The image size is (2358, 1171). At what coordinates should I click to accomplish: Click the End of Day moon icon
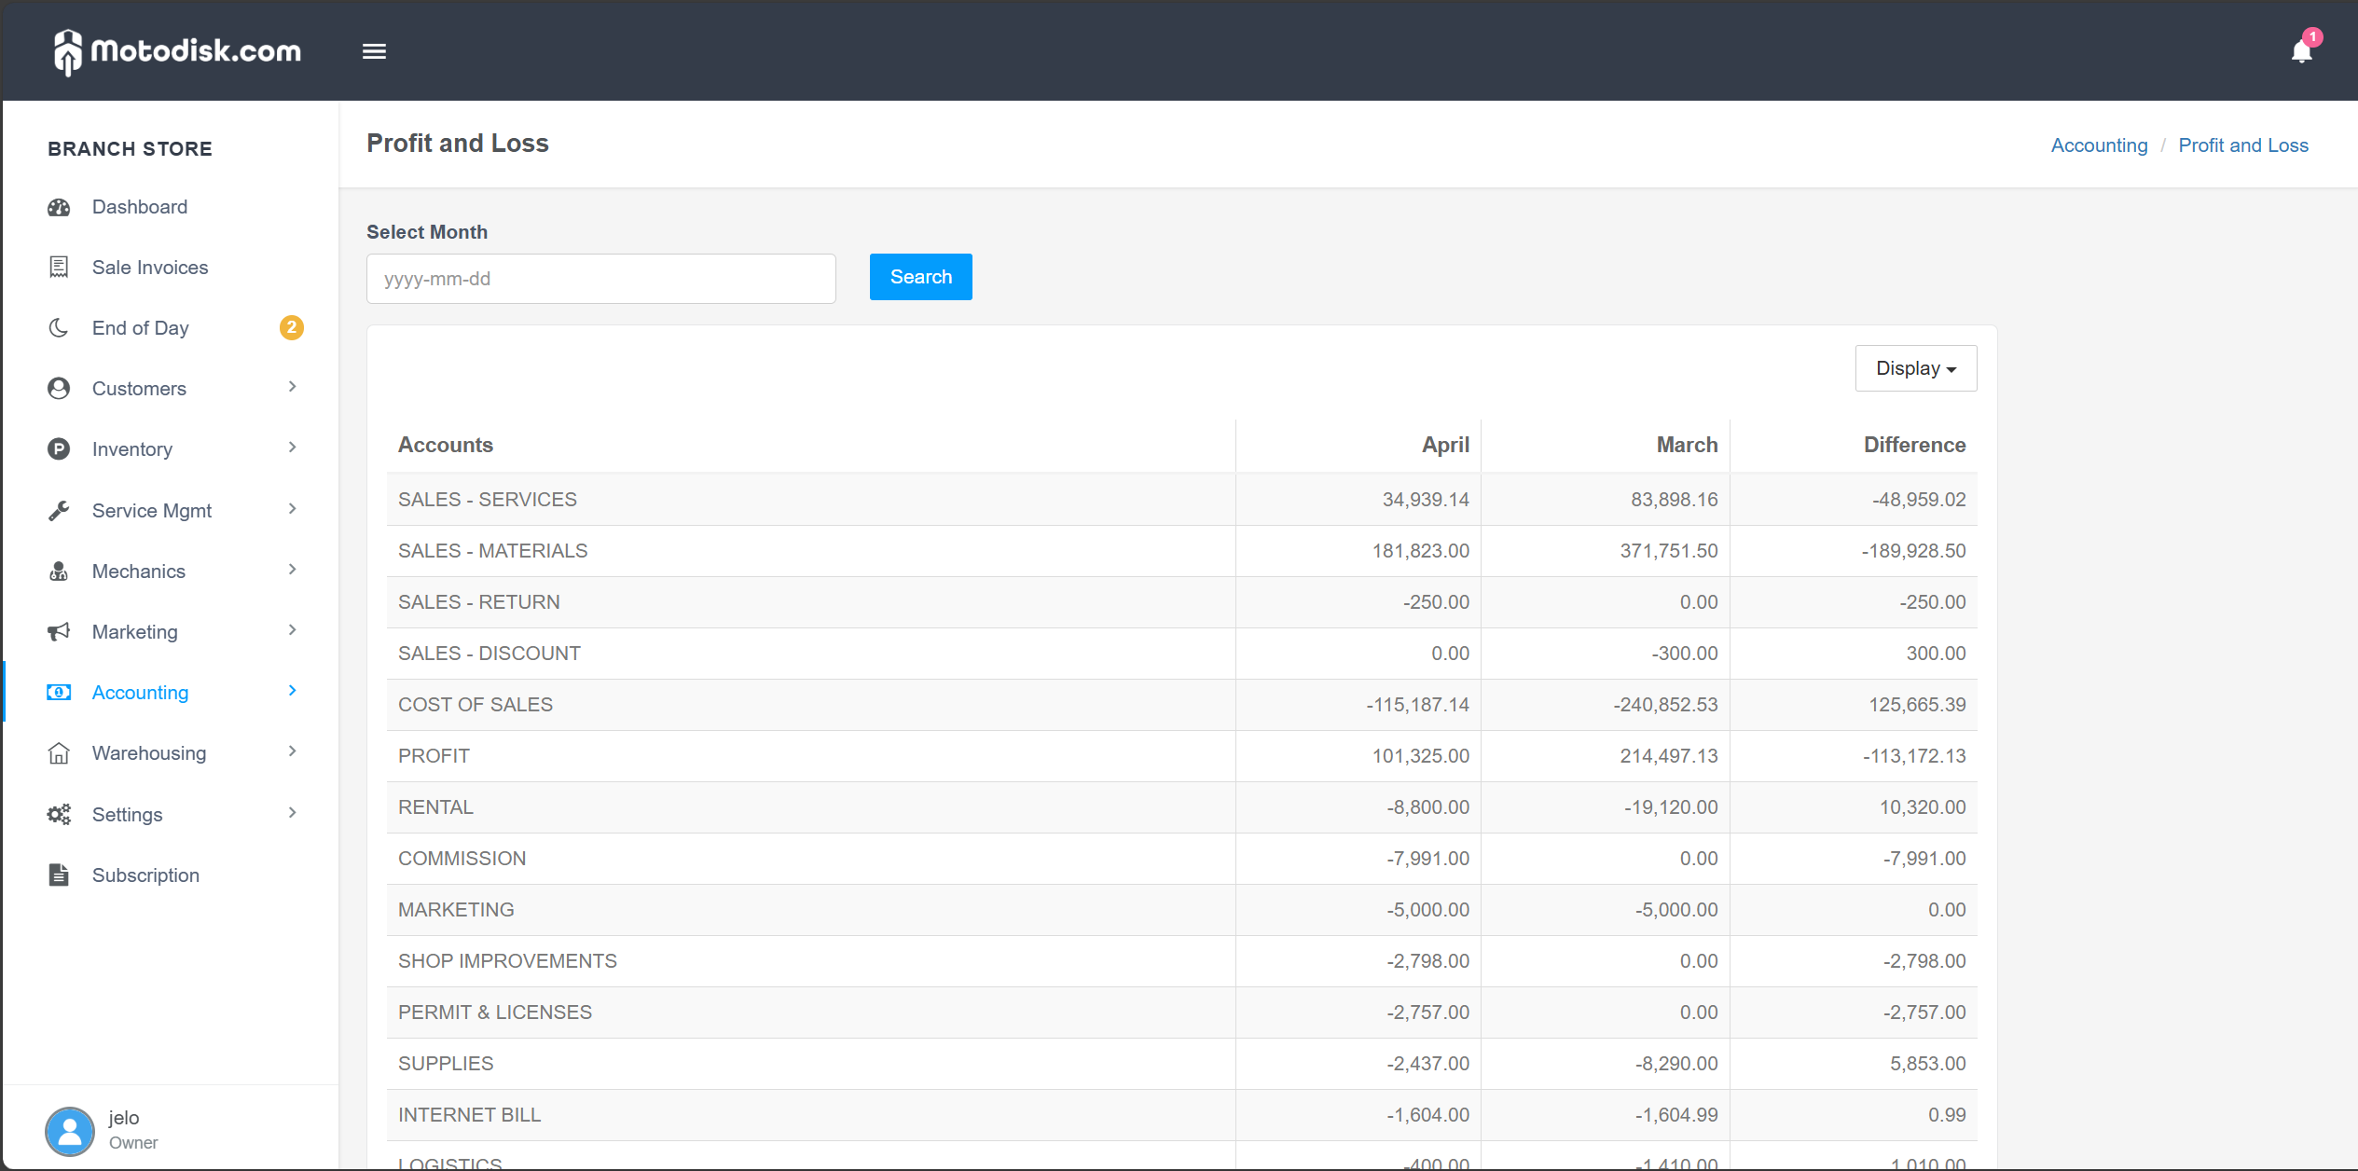tap(59, 328)
